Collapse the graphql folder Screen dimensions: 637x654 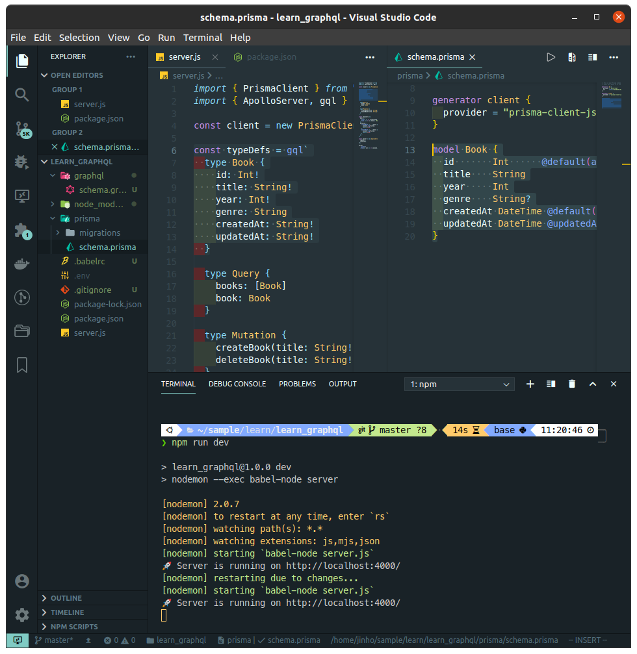[x=53, y=175]
